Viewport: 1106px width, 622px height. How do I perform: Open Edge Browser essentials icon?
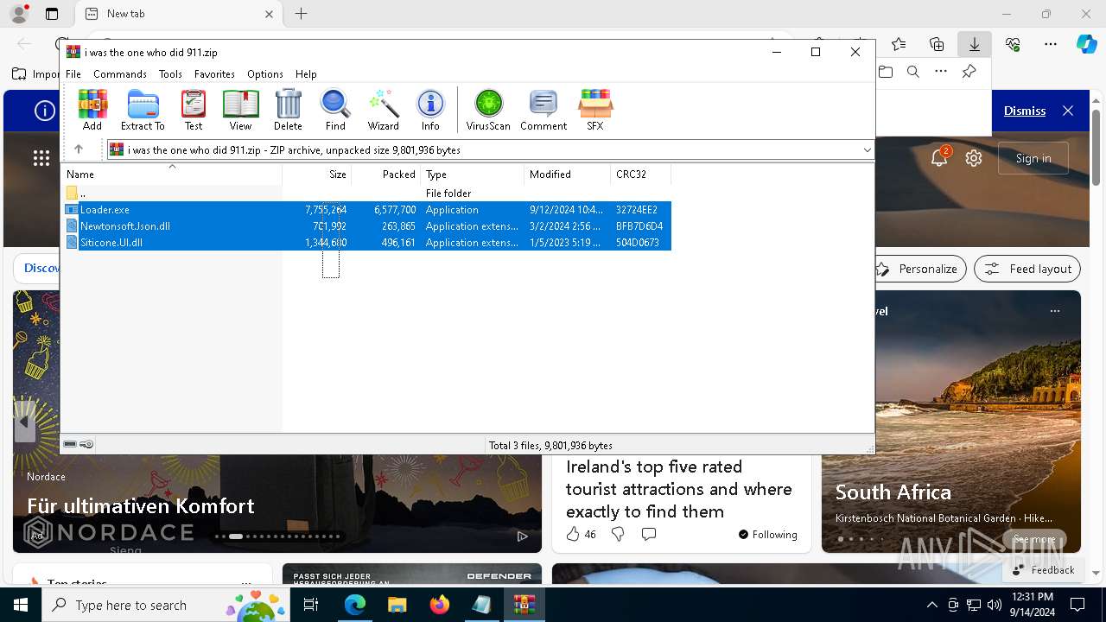tap(1013, 44)
